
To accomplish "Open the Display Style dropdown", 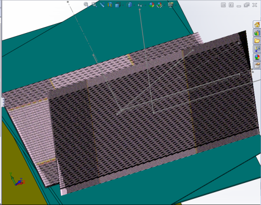I will (130, 5).
